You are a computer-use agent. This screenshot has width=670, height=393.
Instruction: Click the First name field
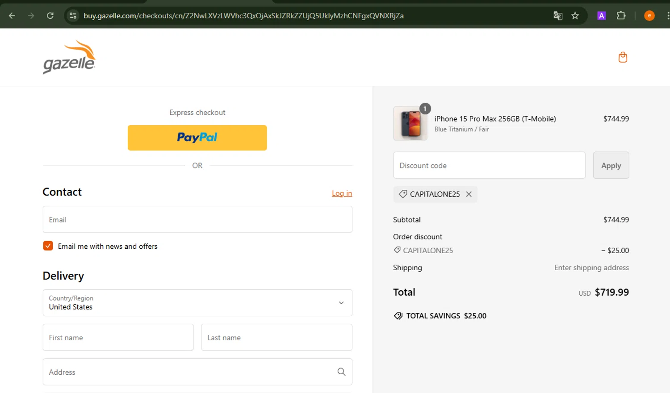click(118, 337)
